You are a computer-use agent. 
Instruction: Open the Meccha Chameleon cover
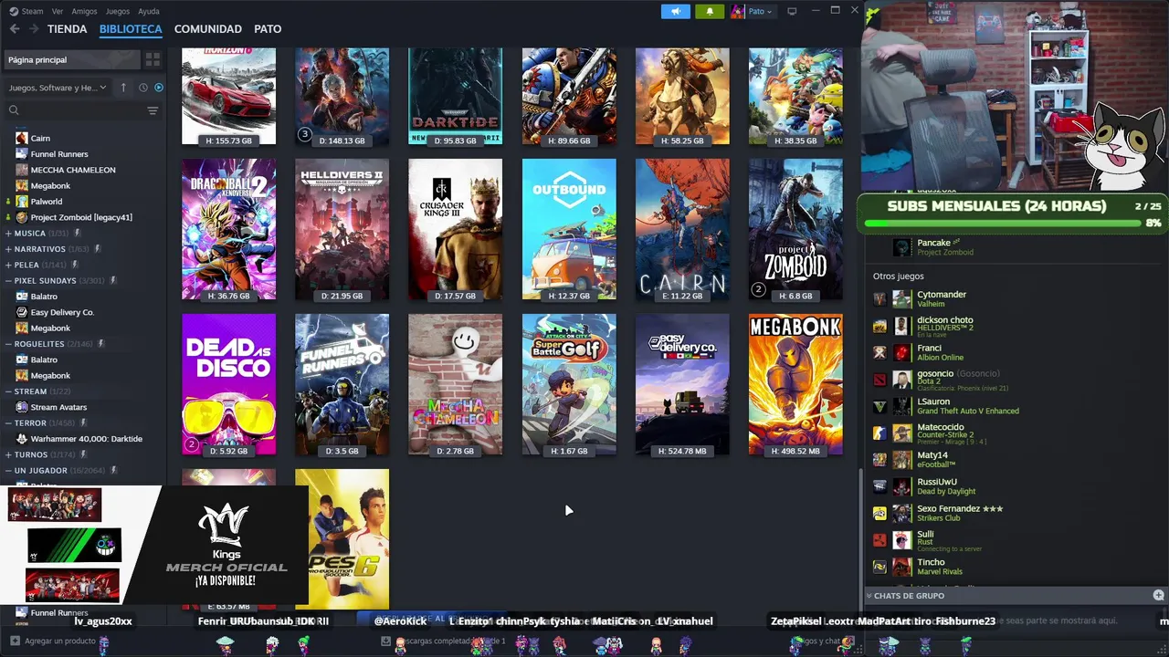(x=455, y=384)
